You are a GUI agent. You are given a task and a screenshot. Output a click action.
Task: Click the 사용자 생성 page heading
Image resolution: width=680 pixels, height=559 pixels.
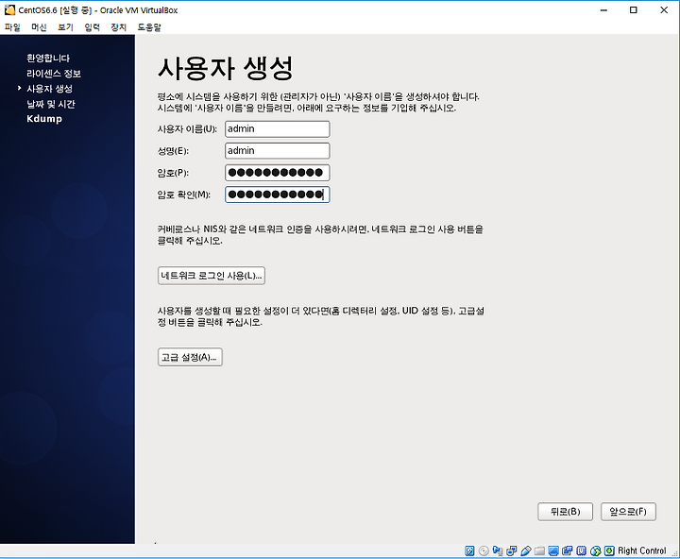click(x=226, y=69)
